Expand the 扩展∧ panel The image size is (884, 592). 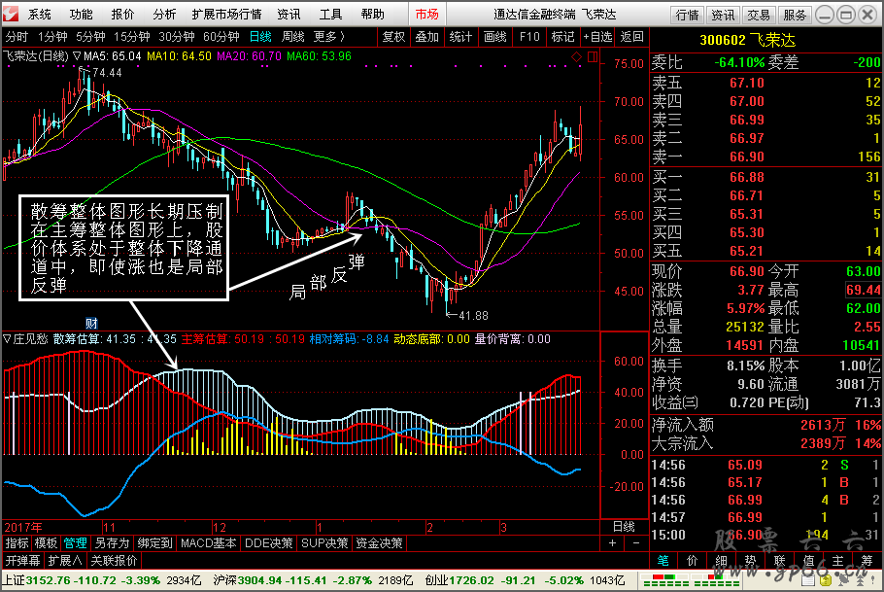(x=65, y=560)
